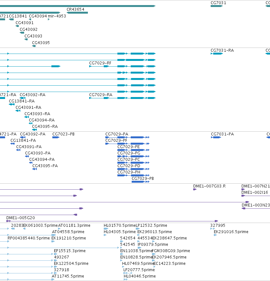
Task: Click the EC14223.5prime EST label
Action: (x=169, y=264)
